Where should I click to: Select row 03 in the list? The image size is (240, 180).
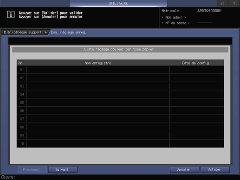120,86
